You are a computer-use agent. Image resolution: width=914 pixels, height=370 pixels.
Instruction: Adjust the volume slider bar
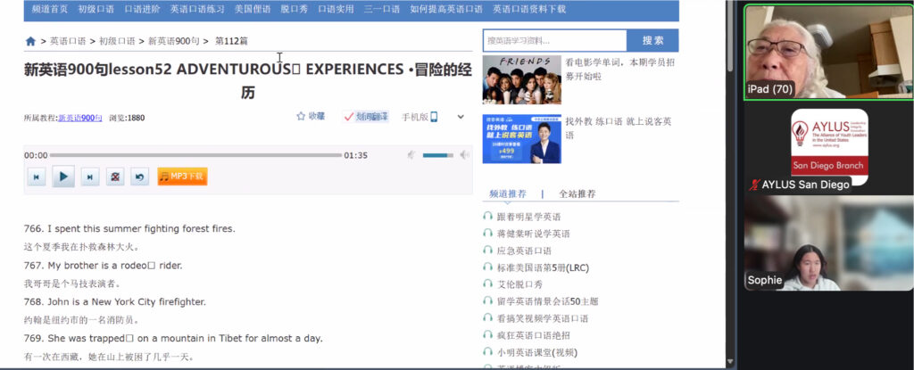coord(437,155)
